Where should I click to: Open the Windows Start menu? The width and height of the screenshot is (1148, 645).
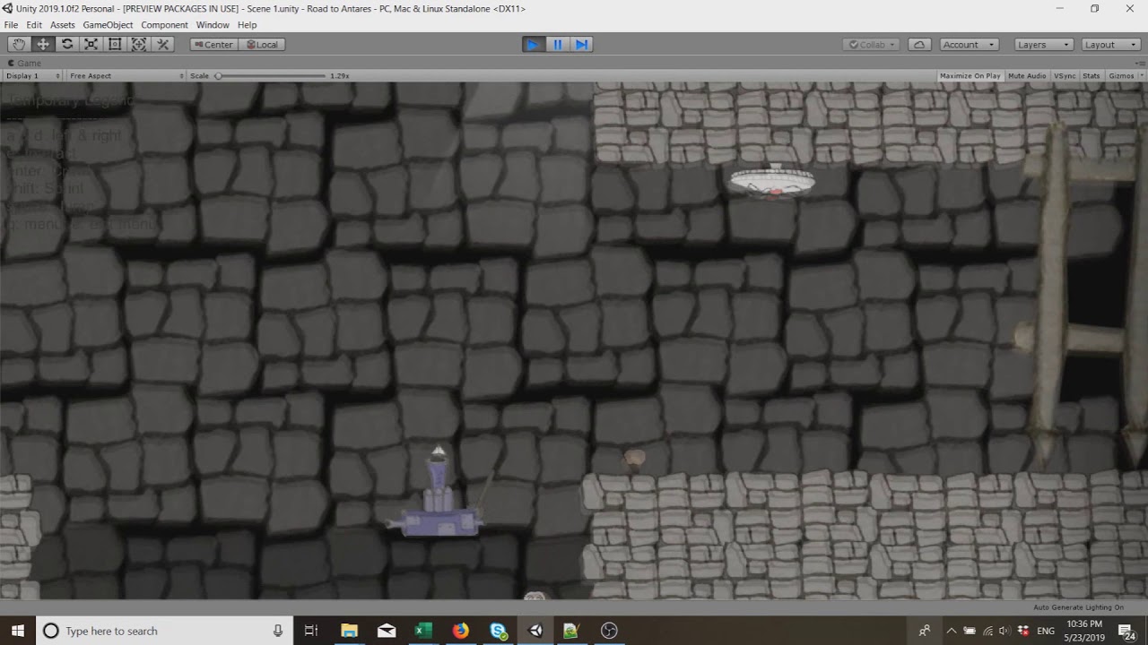[17, 631]
